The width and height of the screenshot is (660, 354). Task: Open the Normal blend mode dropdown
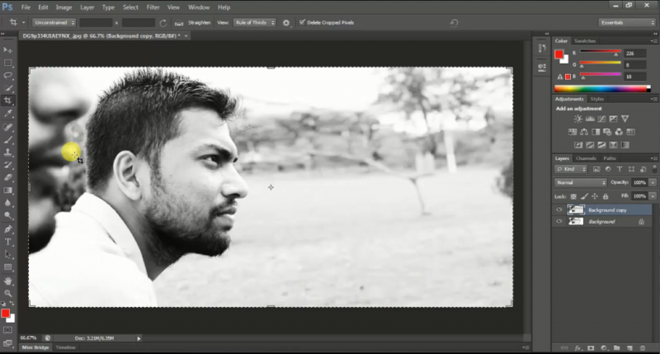581,182
